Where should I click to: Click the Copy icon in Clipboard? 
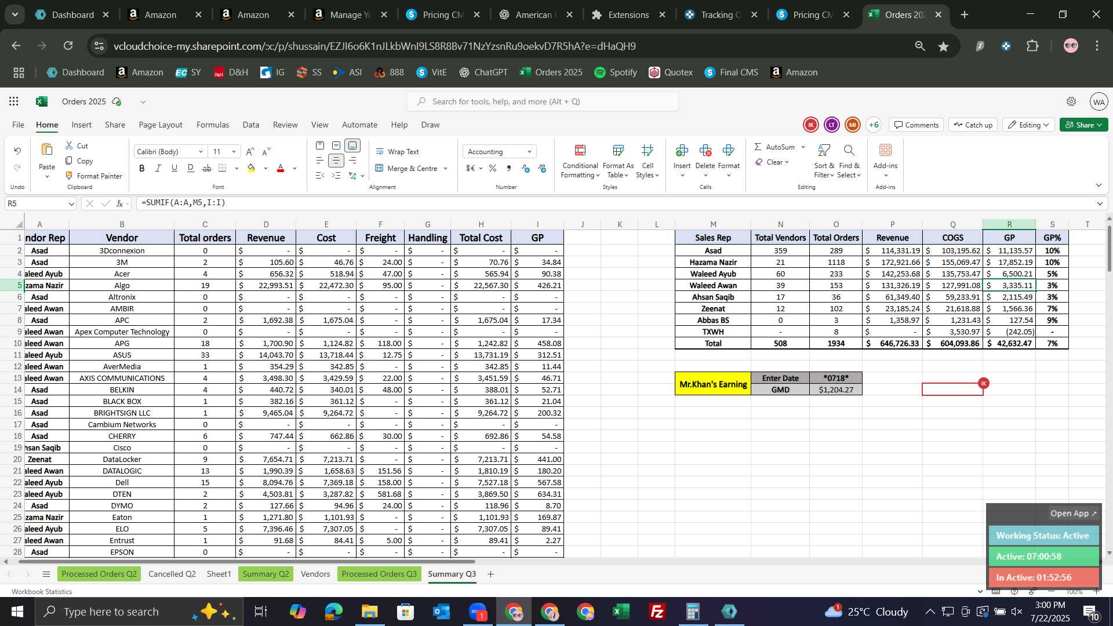69,161
